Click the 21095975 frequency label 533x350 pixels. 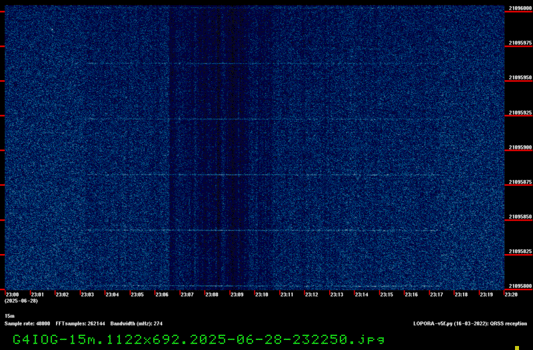(x=520, y=43)
